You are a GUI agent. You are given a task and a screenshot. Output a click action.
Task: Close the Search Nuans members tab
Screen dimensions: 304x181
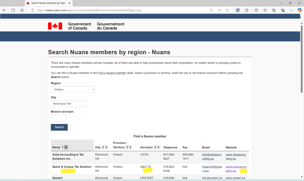[69, 3]
